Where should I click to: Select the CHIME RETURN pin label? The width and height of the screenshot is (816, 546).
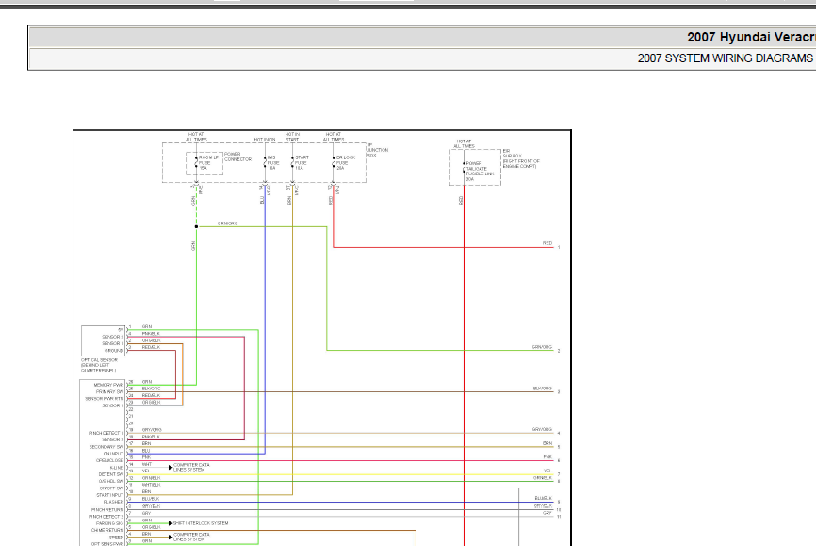pyautogui.click(x=107, y=530)
